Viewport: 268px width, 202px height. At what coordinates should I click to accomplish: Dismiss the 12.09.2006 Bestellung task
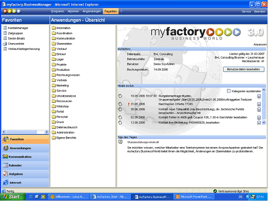point(259,123)
